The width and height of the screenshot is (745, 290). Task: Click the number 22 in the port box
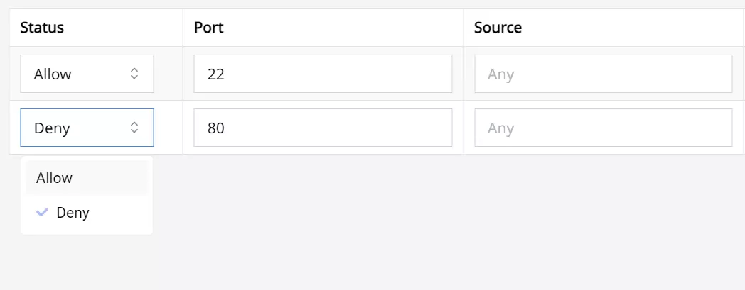coord(215,74)
